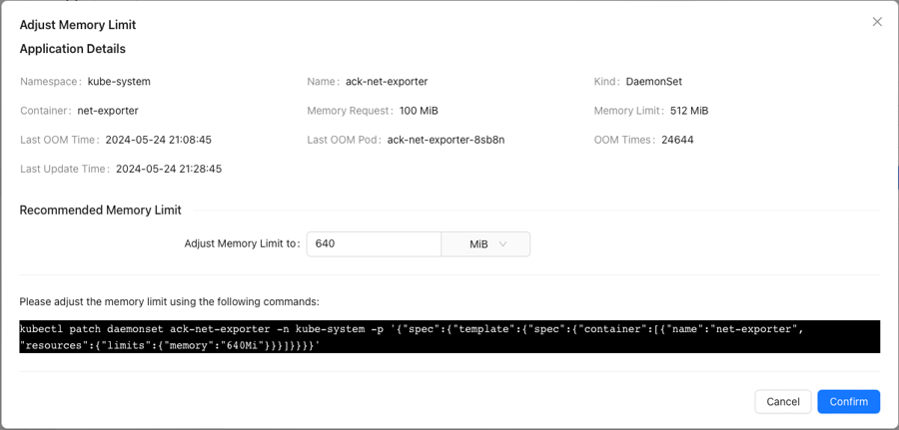The image size is (899, 430).
Task: Click the Memory Limit value 512 MiB
Action: pos(689,111)
